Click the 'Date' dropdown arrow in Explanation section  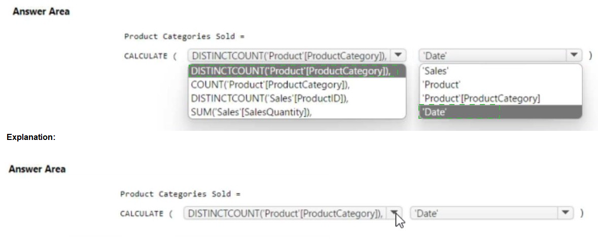coord(566,213)
